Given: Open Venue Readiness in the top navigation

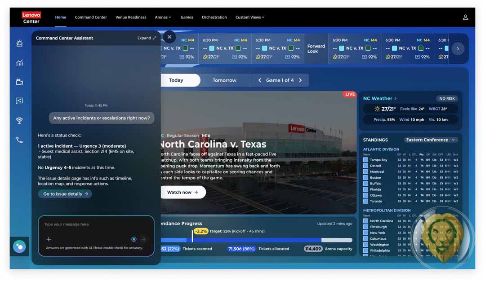Looking at the screenshot, I should 131,18.
